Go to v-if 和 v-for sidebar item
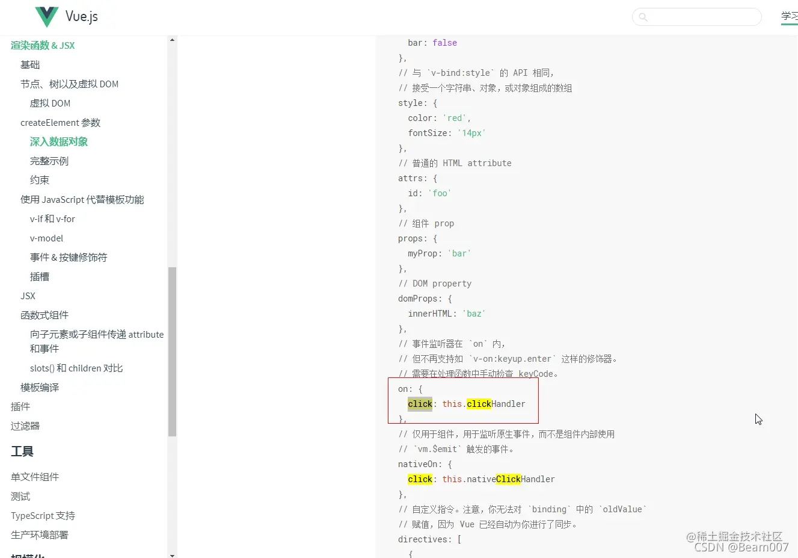Image resolution: width=798 pixels, height=558 pixels. [x=52, y=219]
